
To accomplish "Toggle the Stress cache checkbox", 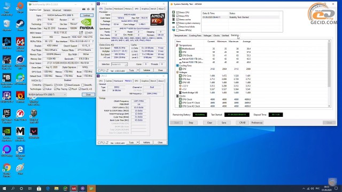I will (177, 19).
